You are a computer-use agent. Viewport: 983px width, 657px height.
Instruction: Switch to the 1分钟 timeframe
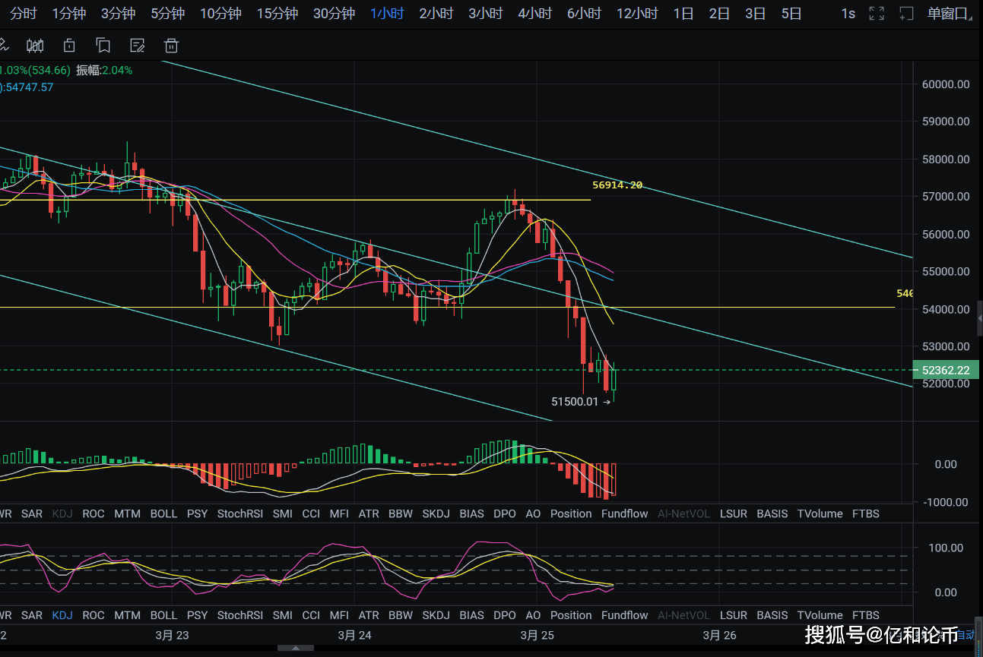point(68,14)
